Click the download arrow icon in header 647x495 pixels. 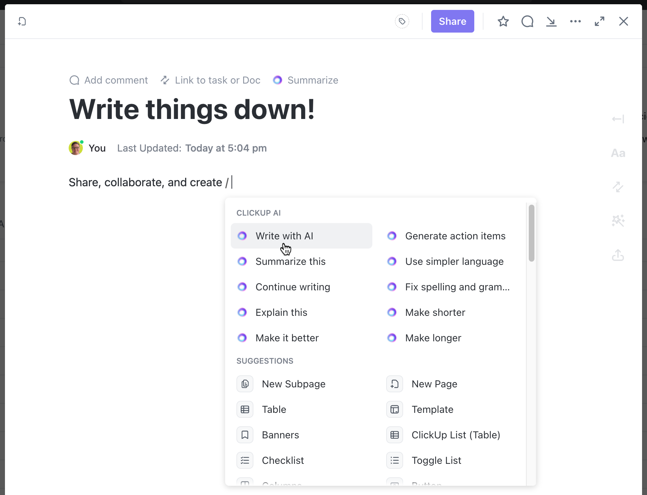pos(551,22)
